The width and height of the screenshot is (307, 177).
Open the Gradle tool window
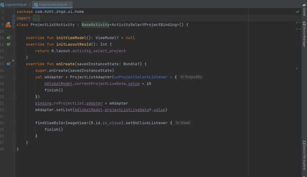[x=304, y=10]
